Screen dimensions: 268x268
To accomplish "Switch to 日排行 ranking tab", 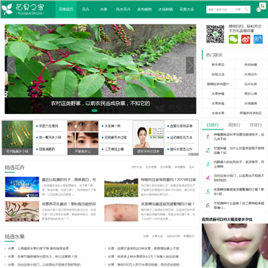I will [213, 125].
